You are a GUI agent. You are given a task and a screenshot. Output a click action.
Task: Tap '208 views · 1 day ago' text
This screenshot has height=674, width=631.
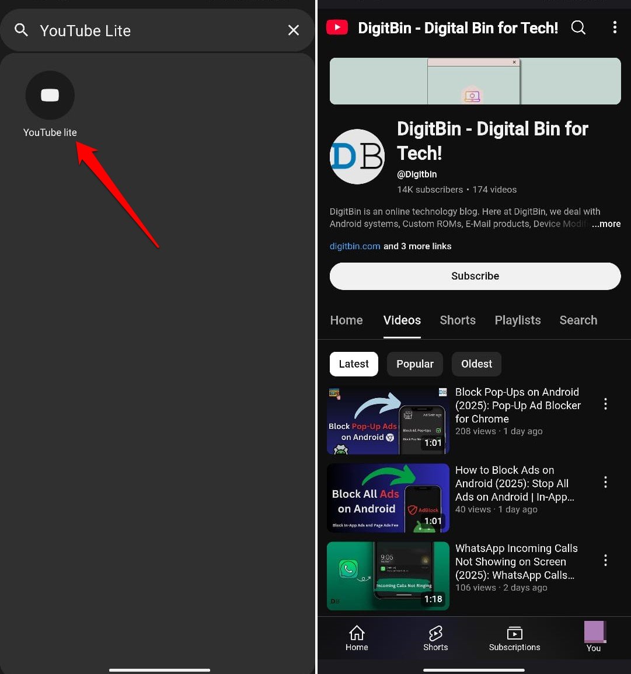click(x=498, y=431)
